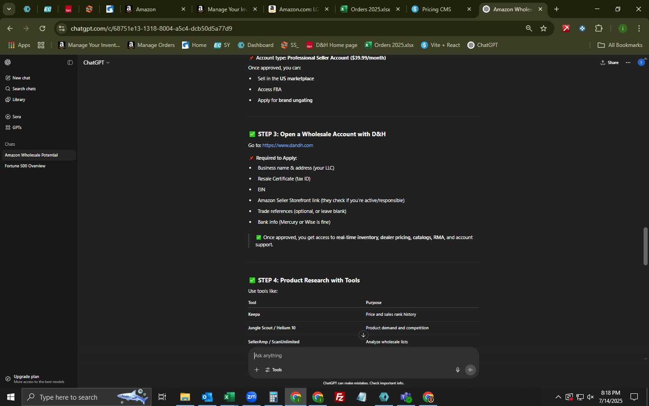View site information icon in address bar
649x406 pixels.
coord(62,28)
